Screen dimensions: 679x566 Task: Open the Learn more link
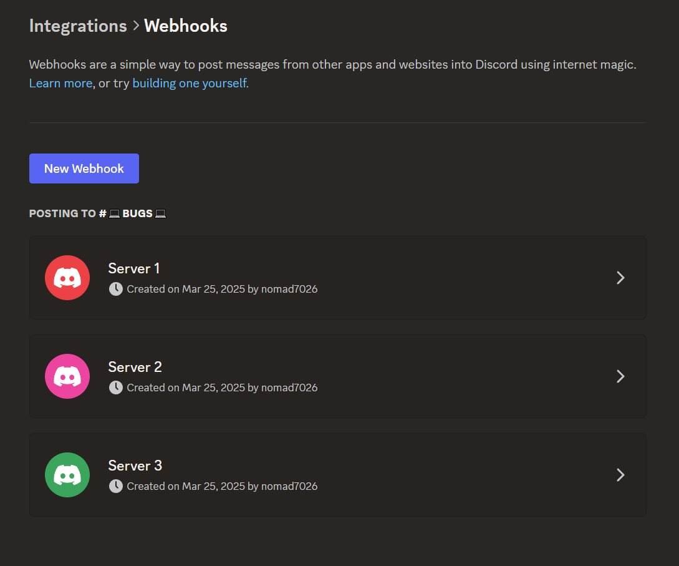60,83
